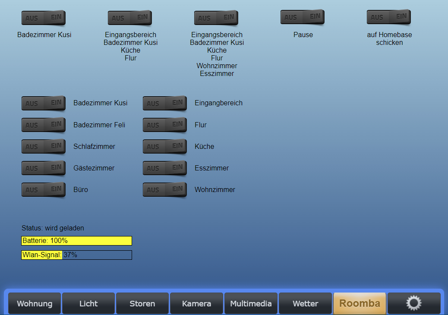This screenshot has width=448, height=315.
Task: Click the 'auf Homebase schicken' label
Action: [389, 38]
